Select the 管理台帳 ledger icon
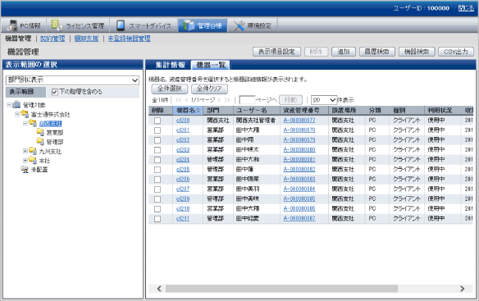The image size is (479, 301). point(189,25)
